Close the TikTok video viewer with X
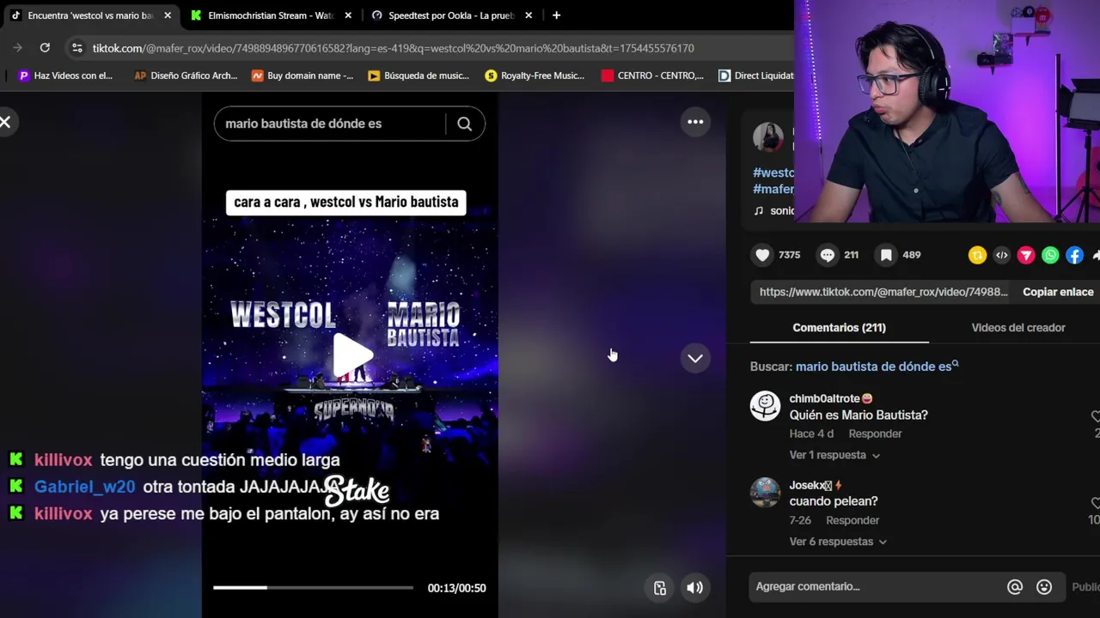 tap(5, 122)
